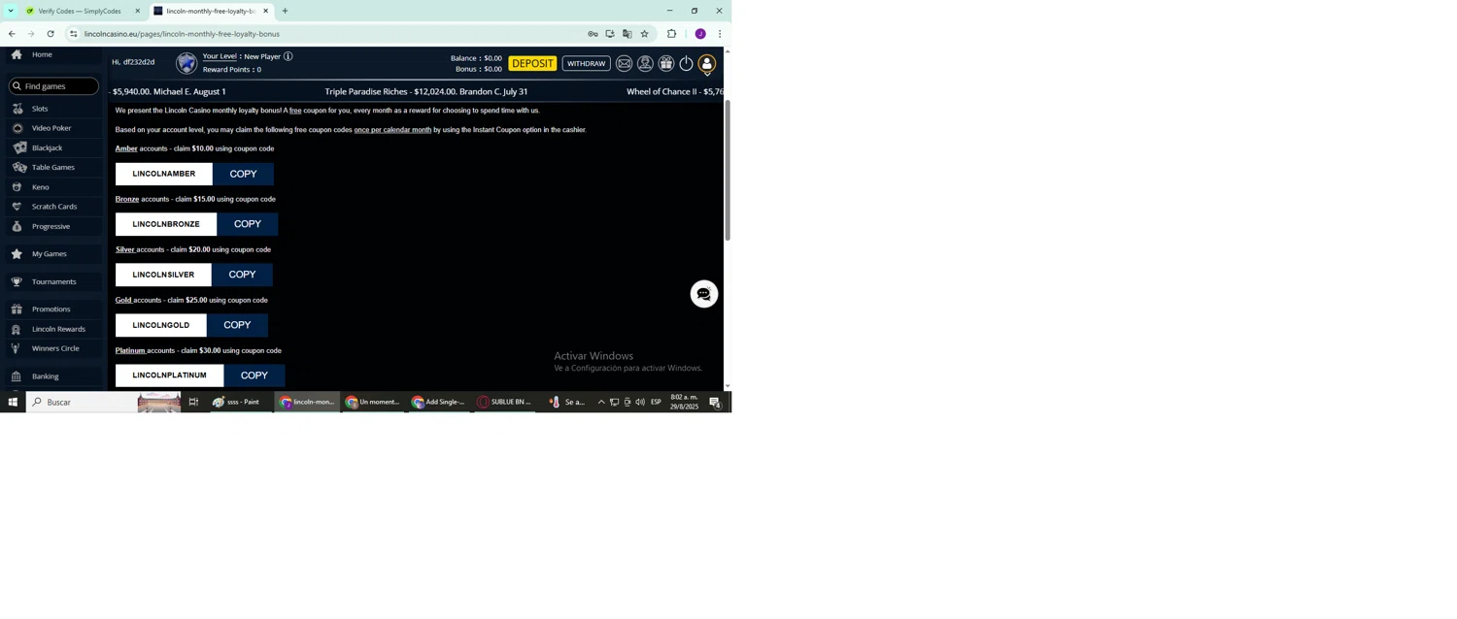Bookmark this page with the star
The width and height of the screenshot is (1457, 619).
point(644,34)
